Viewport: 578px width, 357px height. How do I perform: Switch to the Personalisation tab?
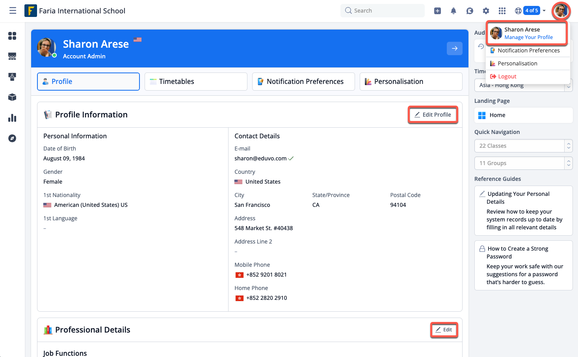[411, 82]
